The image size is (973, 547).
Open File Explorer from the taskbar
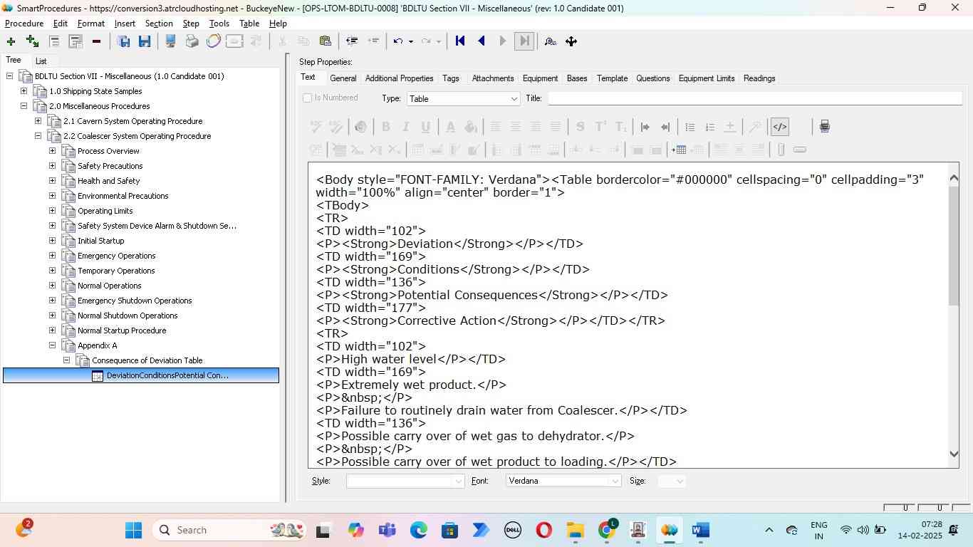point(575,530)
